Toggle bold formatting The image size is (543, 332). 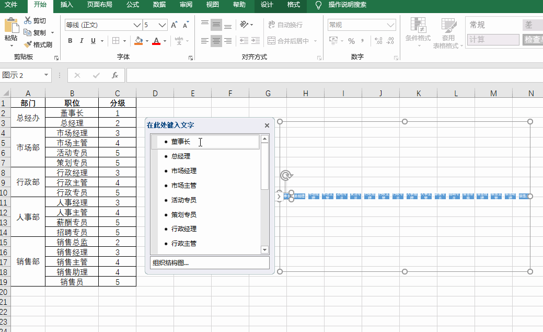point(70,41)
